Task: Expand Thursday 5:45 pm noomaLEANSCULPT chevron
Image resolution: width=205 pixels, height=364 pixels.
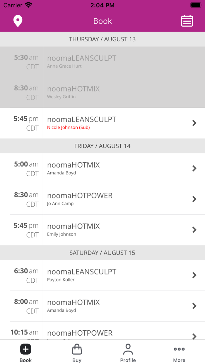Action: tap(194, 123)
